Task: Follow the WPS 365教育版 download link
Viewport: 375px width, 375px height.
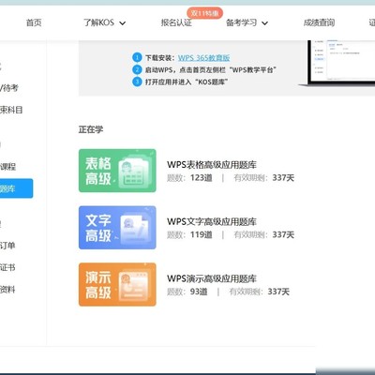Action: pos(203,58)
